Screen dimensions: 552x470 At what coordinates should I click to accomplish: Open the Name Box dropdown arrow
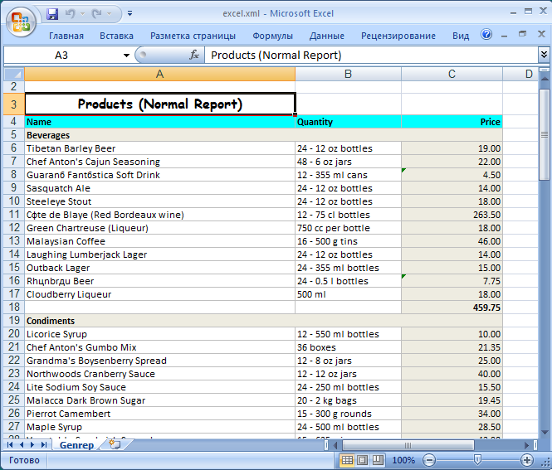(x=126, y=56)
